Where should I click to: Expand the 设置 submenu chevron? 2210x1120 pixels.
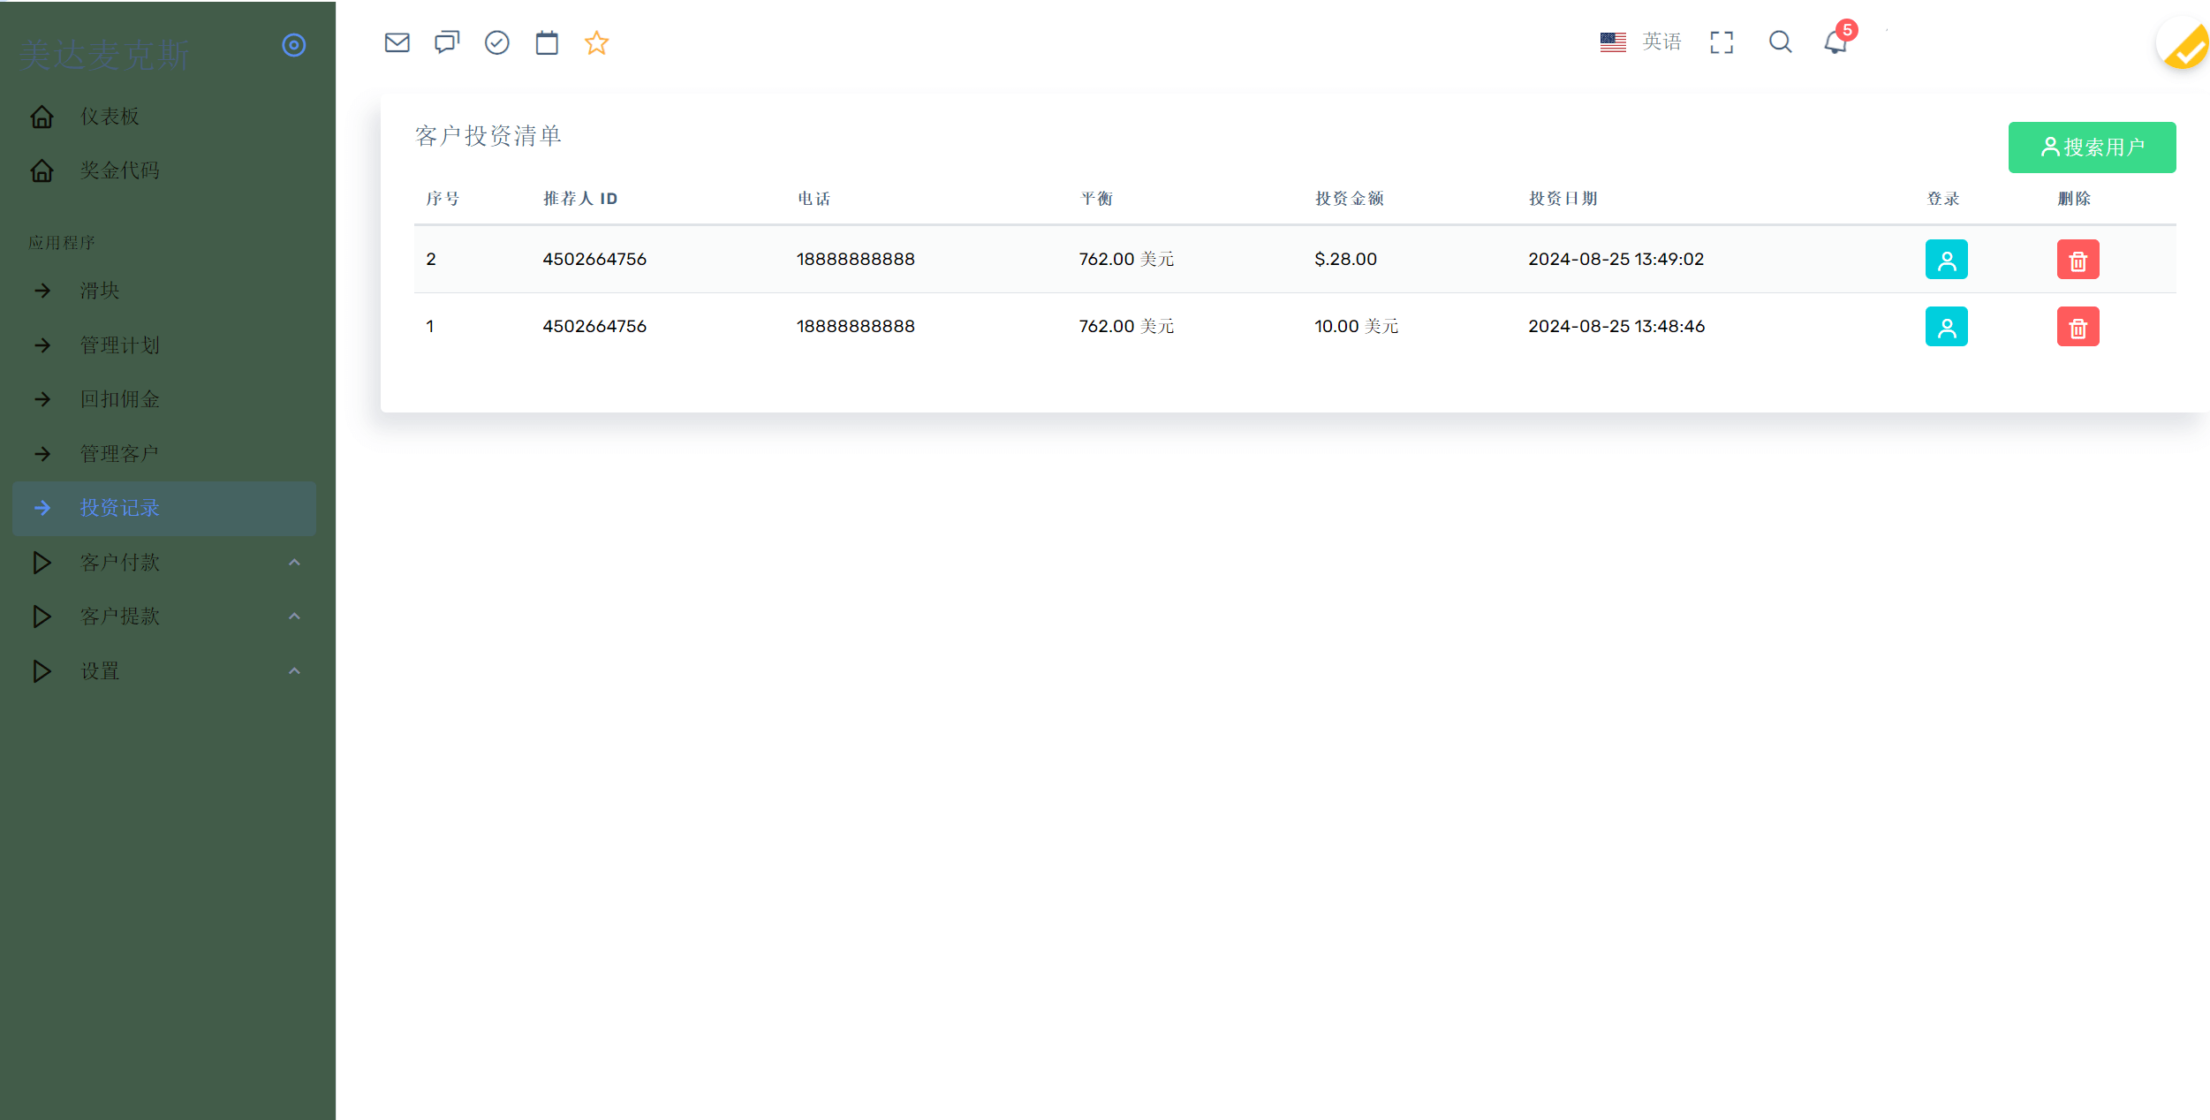coord(295,671)
